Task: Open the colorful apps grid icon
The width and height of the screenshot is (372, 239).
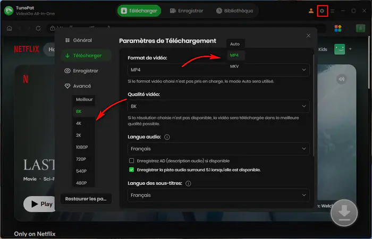Action: click(x=338, y=28)
